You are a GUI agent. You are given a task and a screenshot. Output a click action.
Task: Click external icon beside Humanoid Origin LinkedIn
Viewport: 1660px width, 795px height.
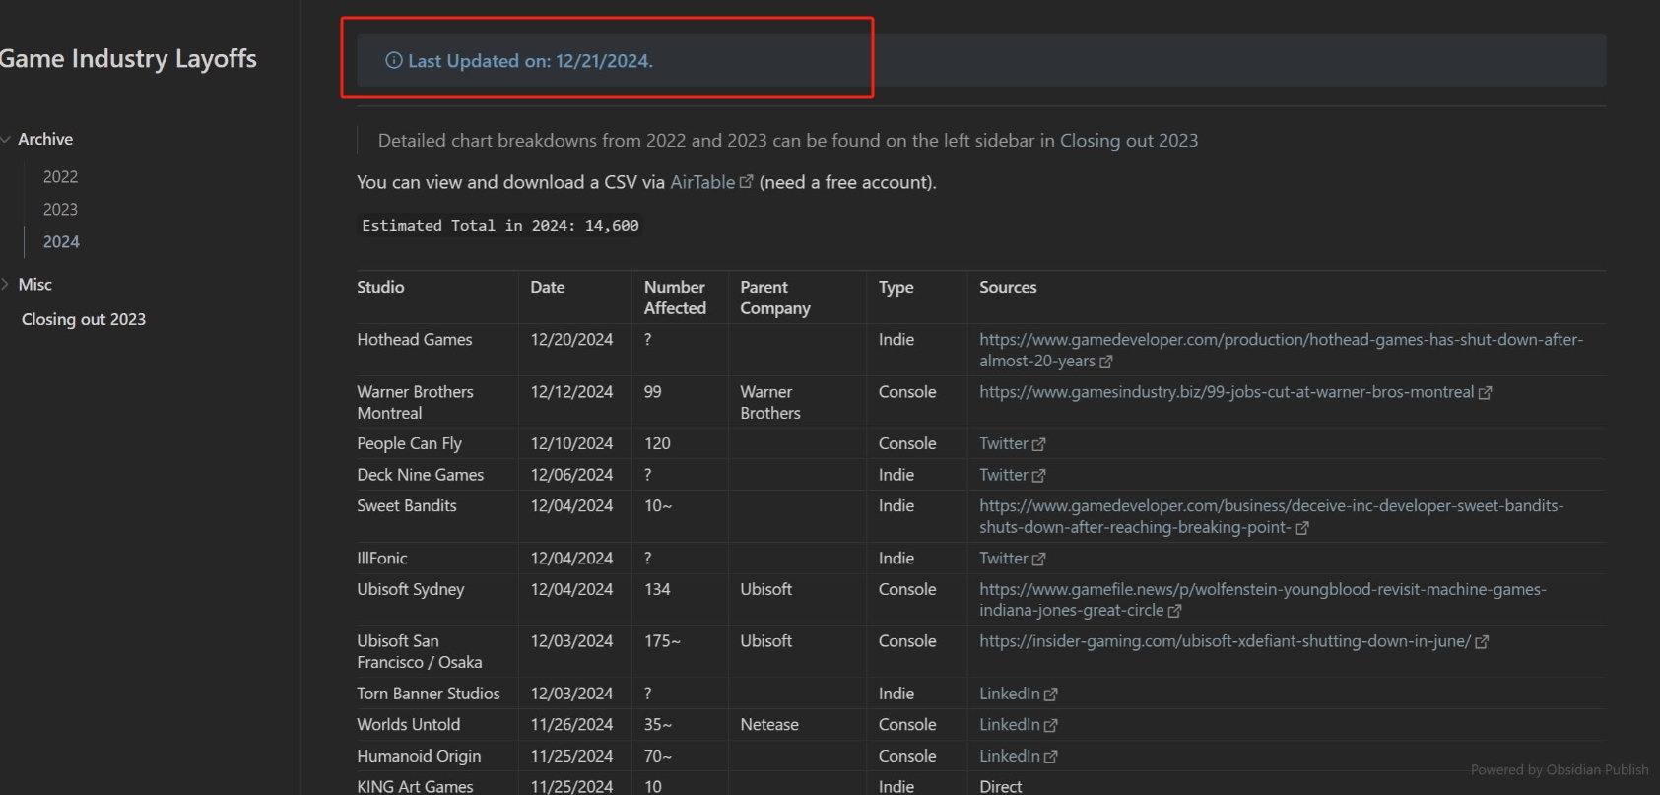click(x=1050, y=757)
